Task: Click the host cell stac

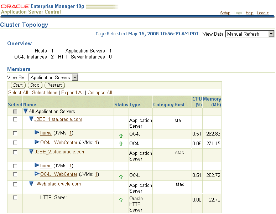Action: click(179, 153)
